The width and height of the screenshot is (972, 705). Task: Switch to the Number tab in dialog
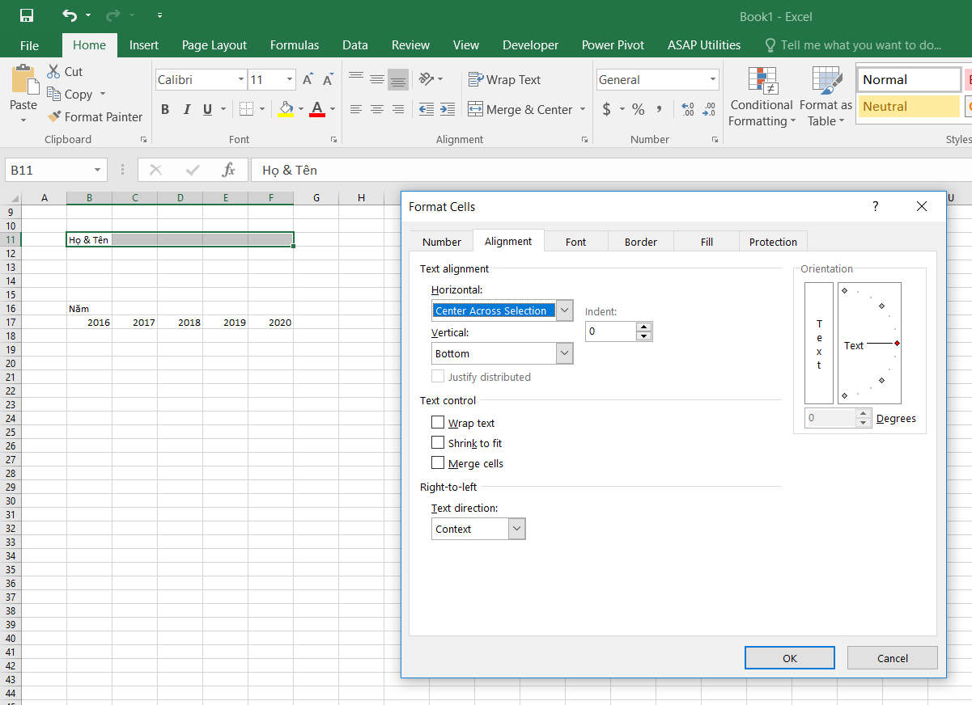click(x=442, y=242)
